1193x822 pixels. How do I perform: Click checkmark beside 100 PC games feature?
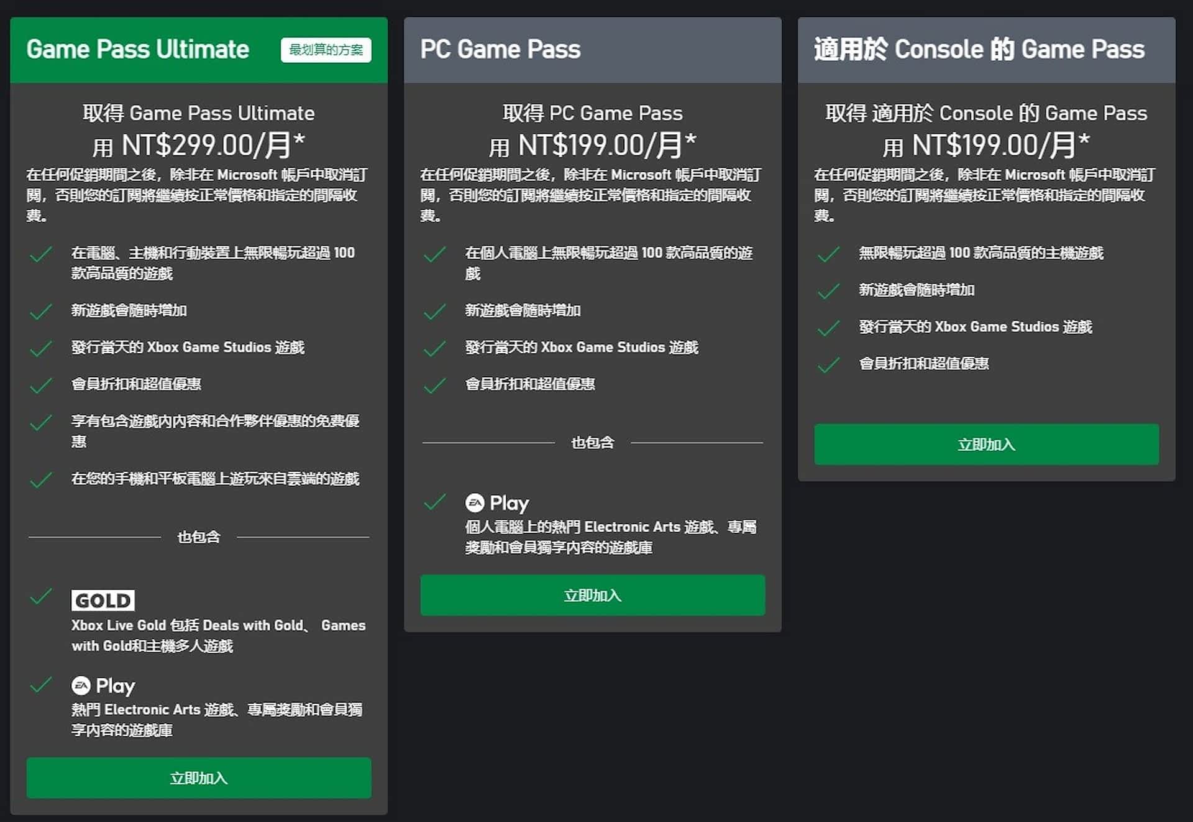(x=434, y=254)
